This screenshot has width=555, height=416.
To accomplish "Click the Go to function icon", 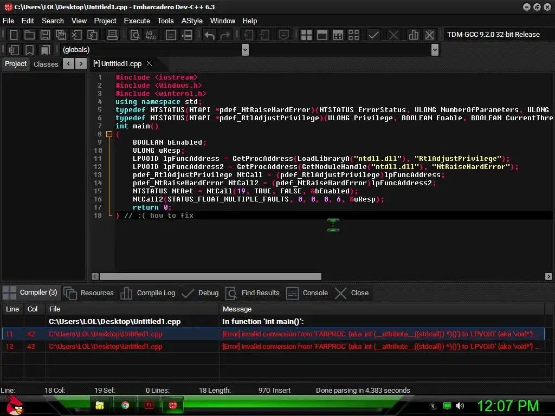I will (x=171, y=35).
